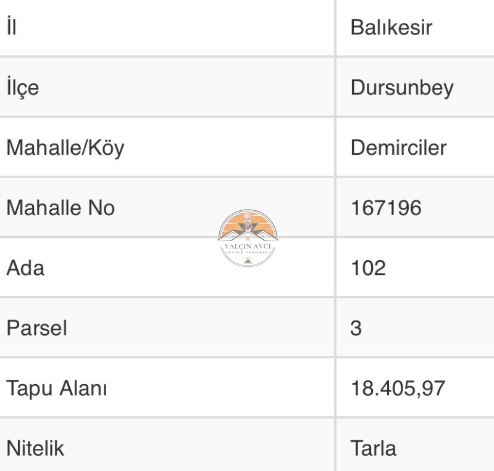This screenshot has height=471, width=494.
Task: Select the İlçe row label
Action: [23, 87]
